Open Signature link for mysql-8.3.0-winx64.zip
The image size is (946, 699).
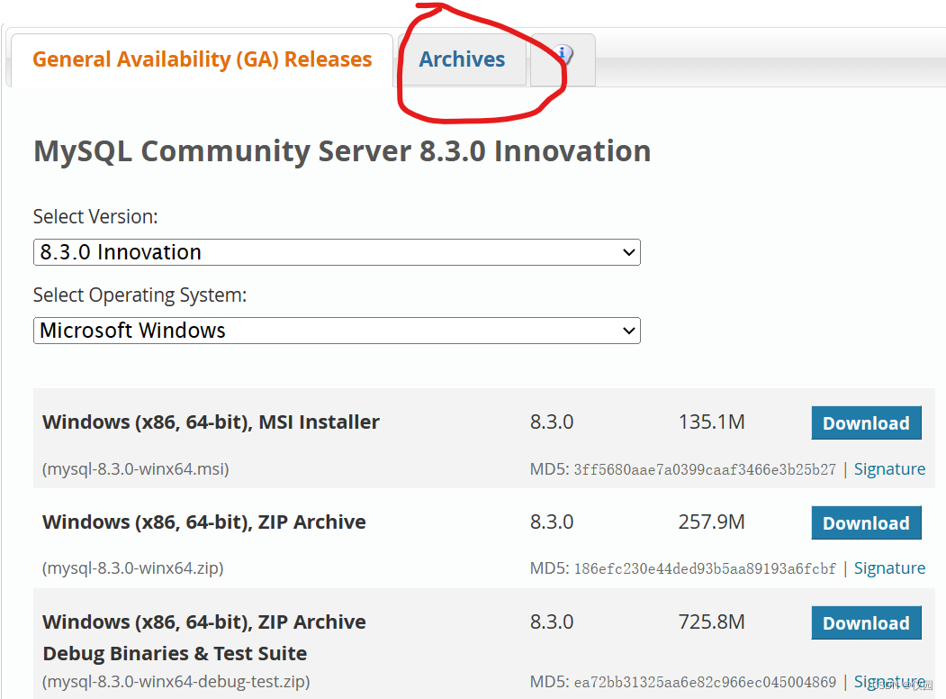pyautogui.click(x=889, y=568)
